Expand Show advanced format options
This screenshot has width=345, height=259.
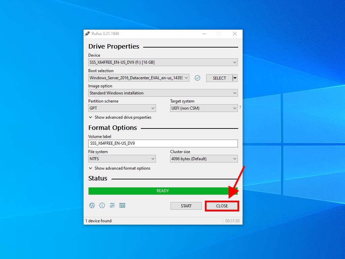tap(119, 168)
